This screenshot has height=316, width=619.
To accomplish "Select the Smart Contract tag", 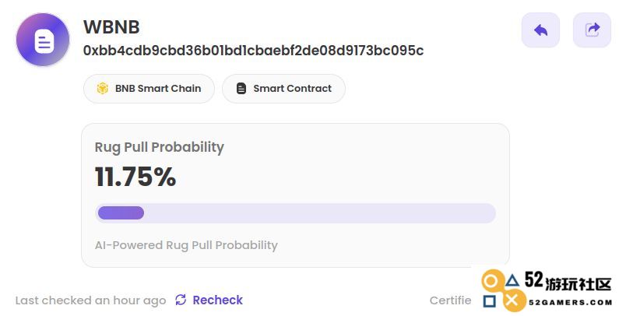I will [284, 89].
